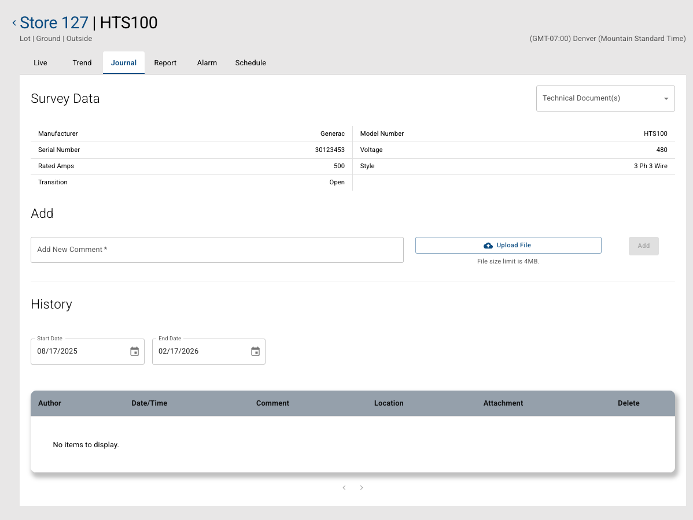
Task: Focus the Add New Comment field
Action: point(217,250)
